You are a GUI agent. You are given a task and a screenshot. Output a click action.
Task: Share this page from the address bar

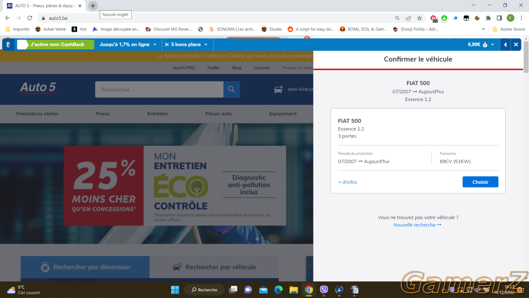point(408,18)
